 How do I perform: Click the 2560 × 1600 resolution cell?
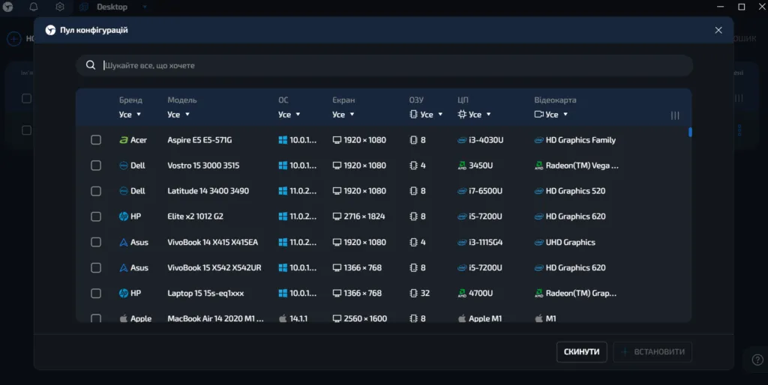point(360,318)
